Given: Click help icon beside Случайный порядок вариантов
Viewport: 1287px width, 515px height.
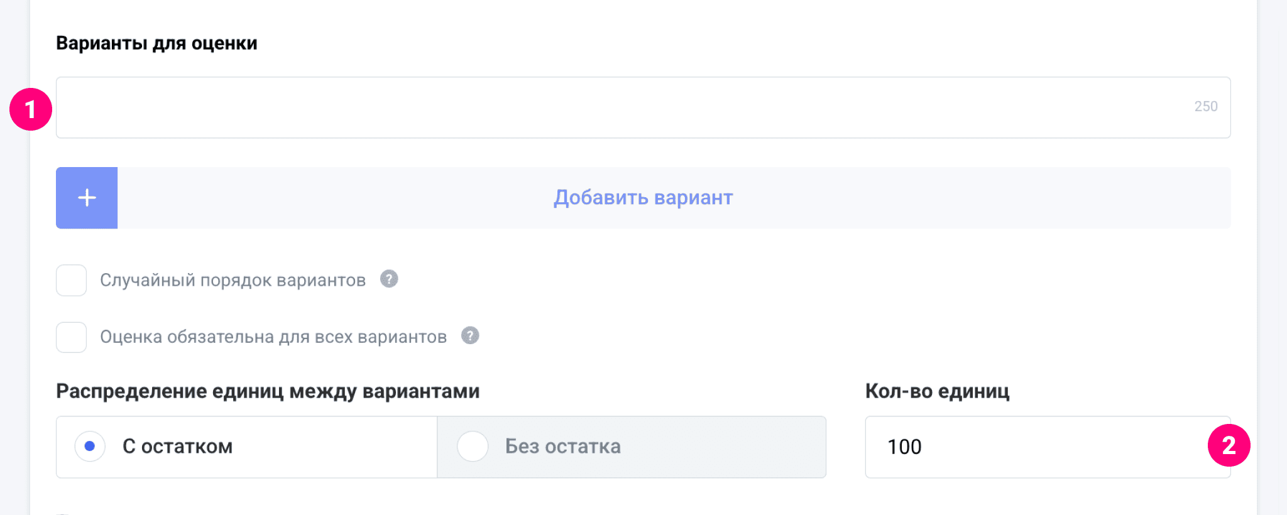Looking at the screenshot, I should click(x=389, y=279).
